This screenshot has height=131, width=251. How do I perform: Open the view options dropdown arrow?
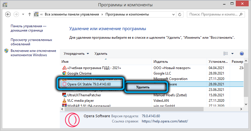pyautogui.click(x=232, y=54)
